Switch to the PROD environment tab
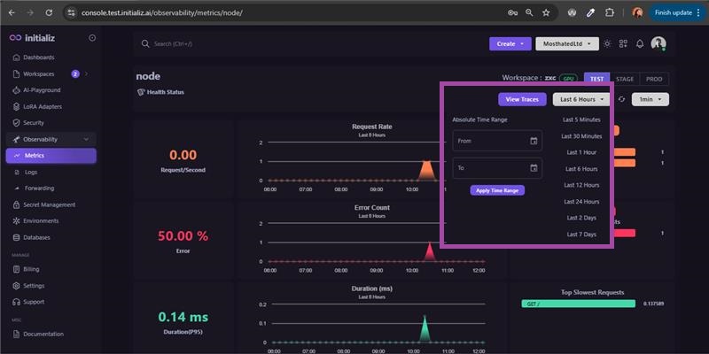This screenshot has width=709, height=354. point(654,79)
